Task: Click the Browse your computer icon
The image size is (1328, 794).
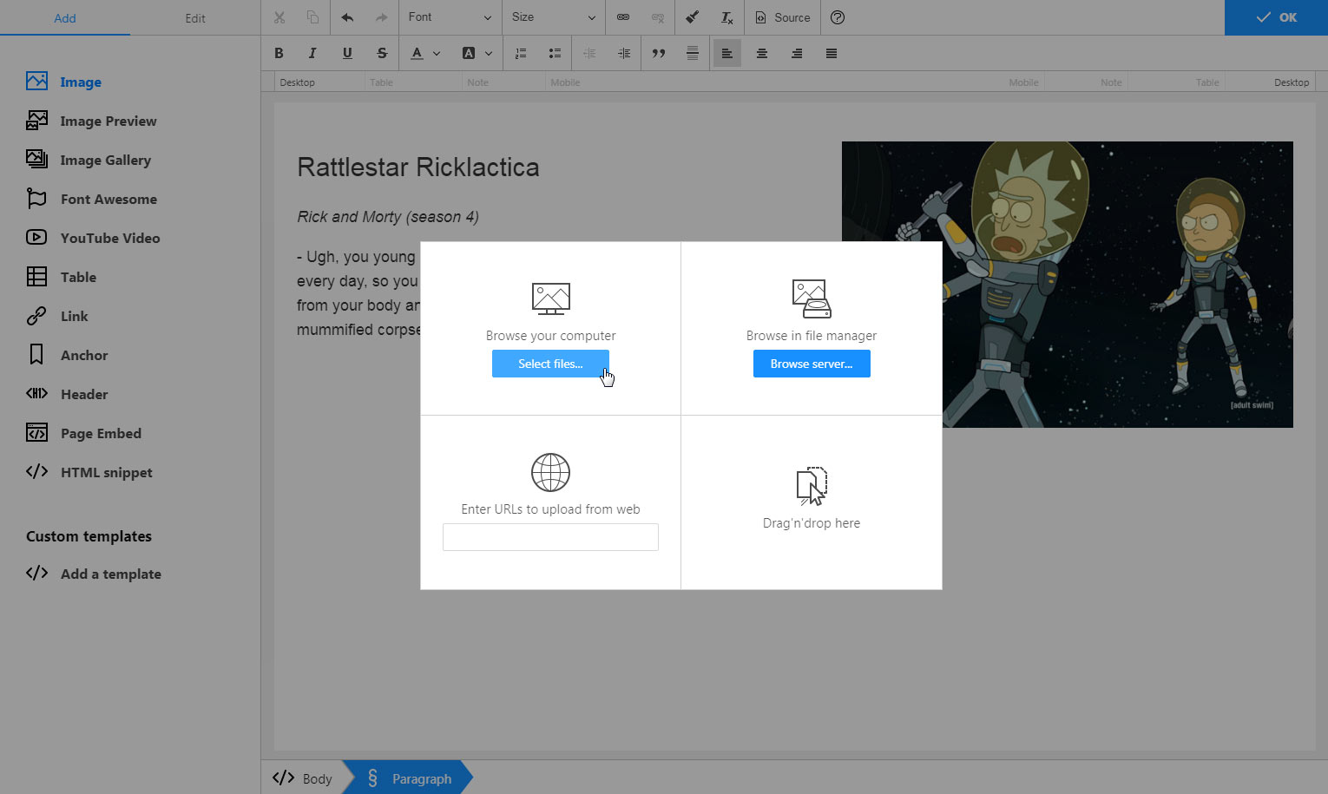Action: 550,299
